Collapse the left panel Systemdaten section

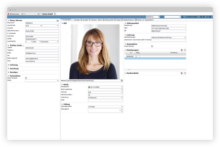coord(9,76)
